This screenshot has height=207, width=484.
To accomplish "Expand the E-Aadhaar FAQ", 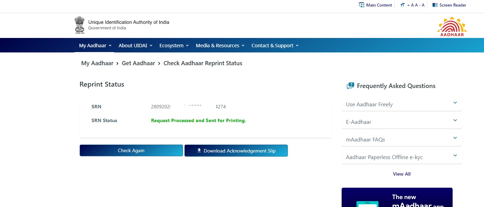I will point(402,122).
